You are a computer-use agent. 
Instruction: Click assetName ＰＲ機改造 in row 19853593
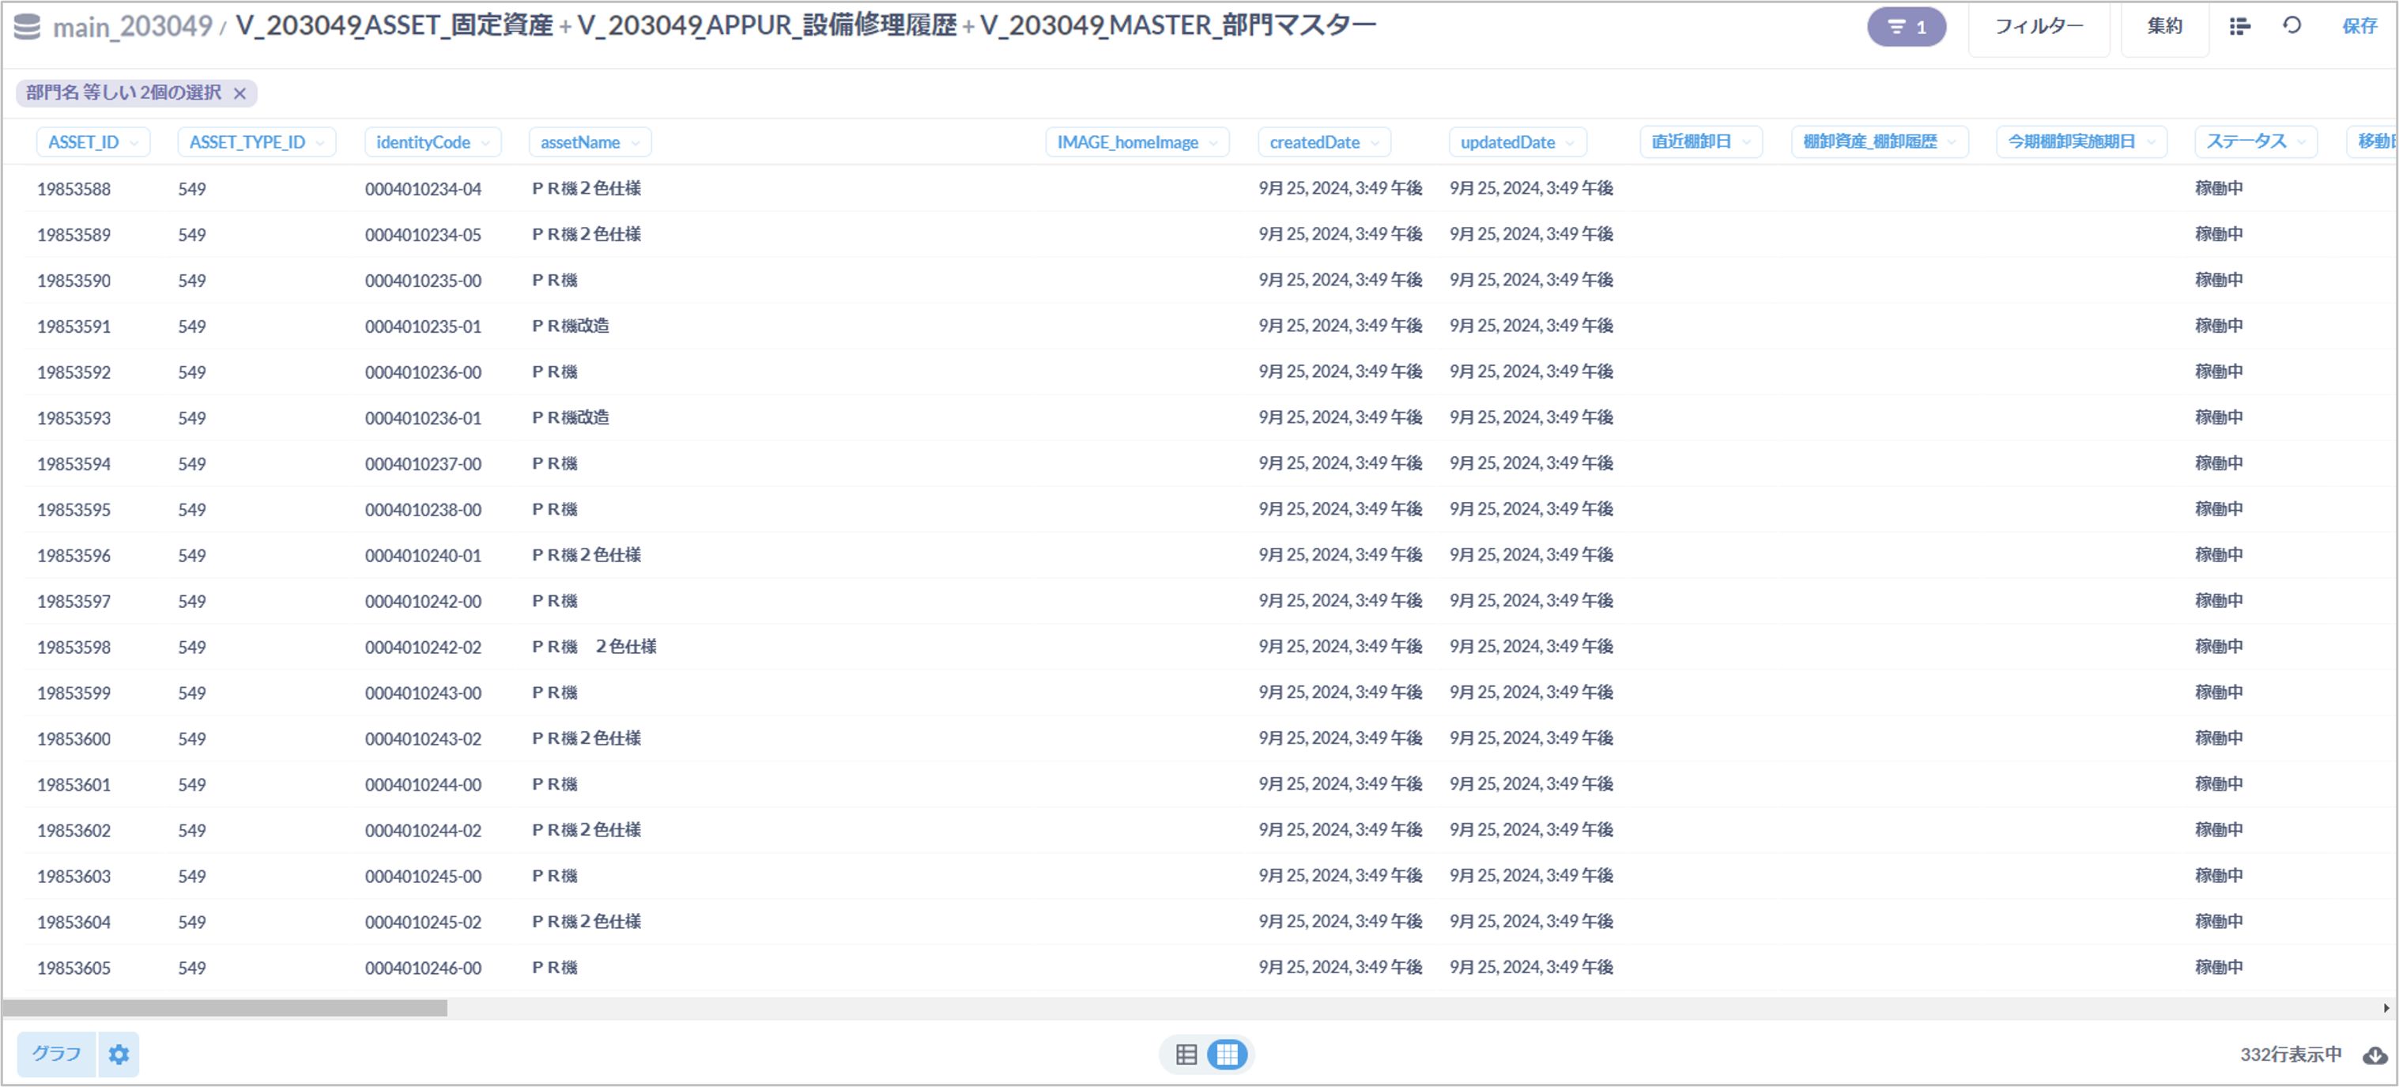pos(570,418)
